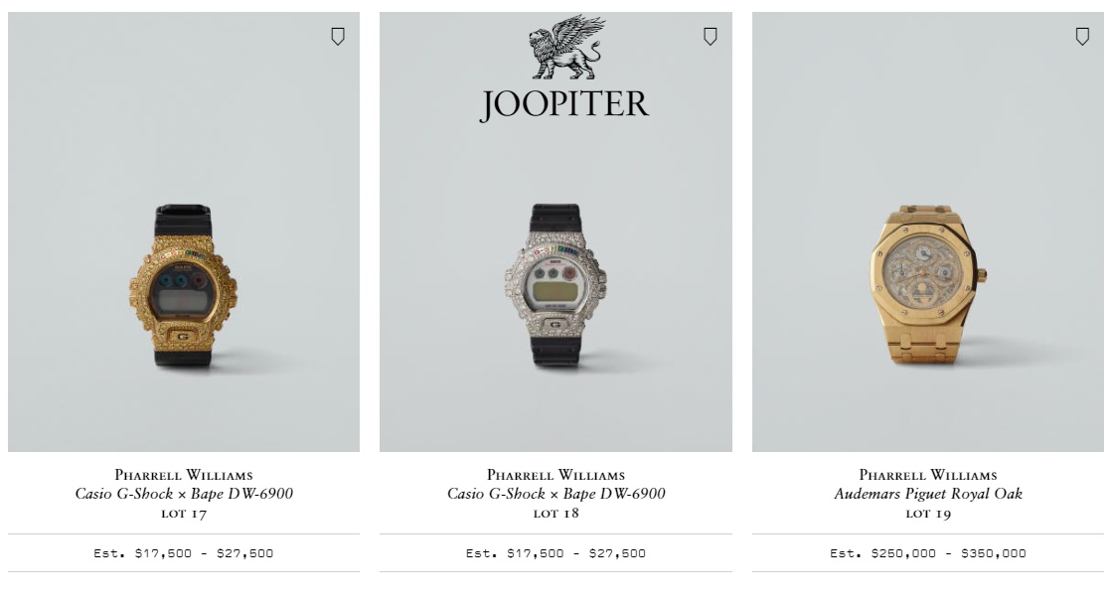Toggle the save flag on the gold G-Shock card
This screenshot has height=603, width=1112.
point(338,37)
